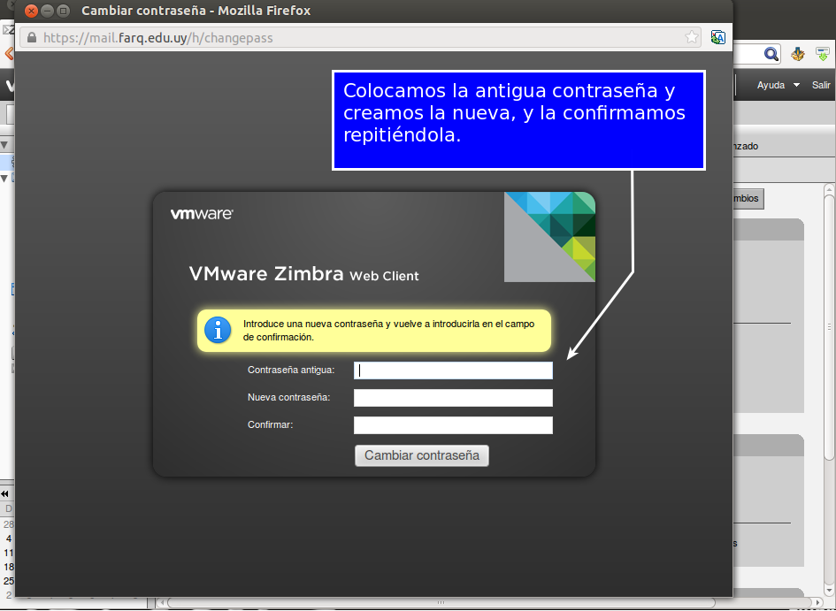Click the padlock icon in the address bar
The image size is (836, 611).
32,37
